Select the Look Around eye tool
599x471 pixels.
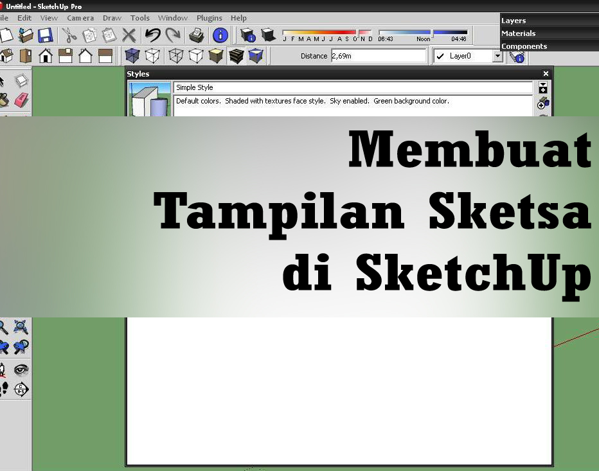pos(21,369)
